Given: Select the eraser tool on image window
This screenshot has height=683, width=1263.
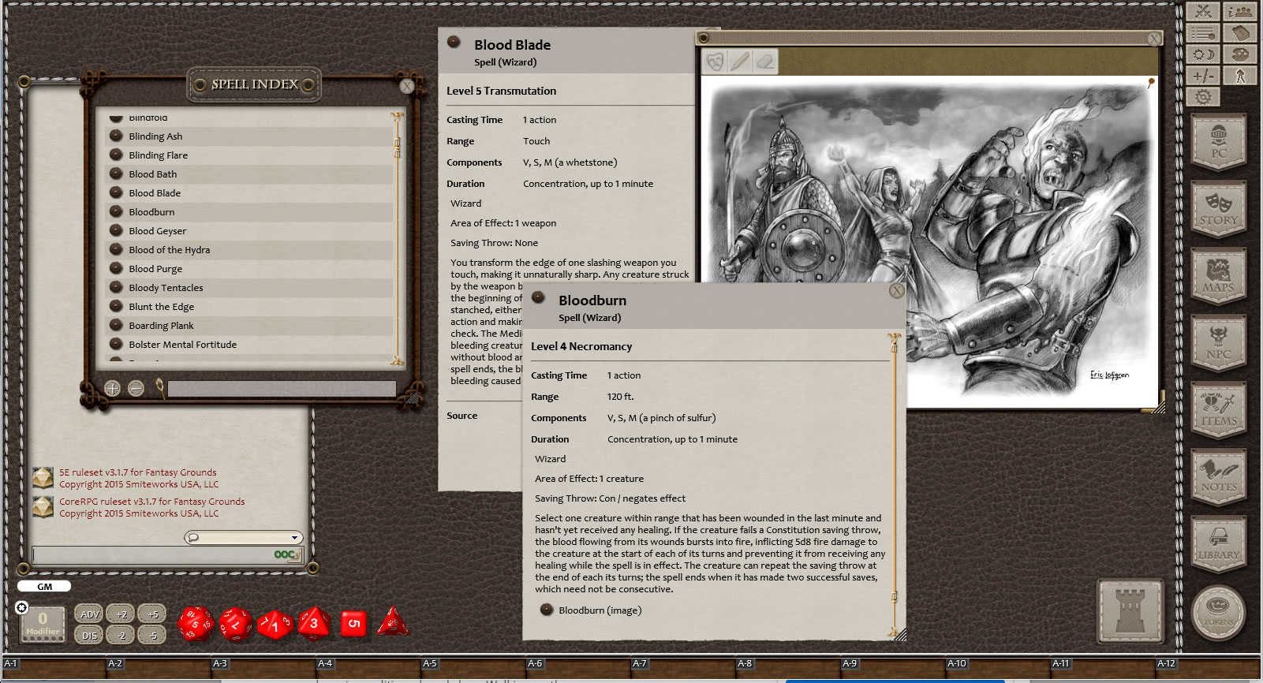Looking at the screenshot, I should point(764,62).
